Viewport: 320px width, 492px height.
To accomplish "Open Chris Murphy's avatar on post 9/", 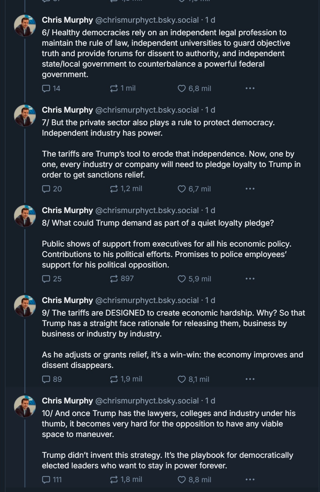I will point(25,306).
